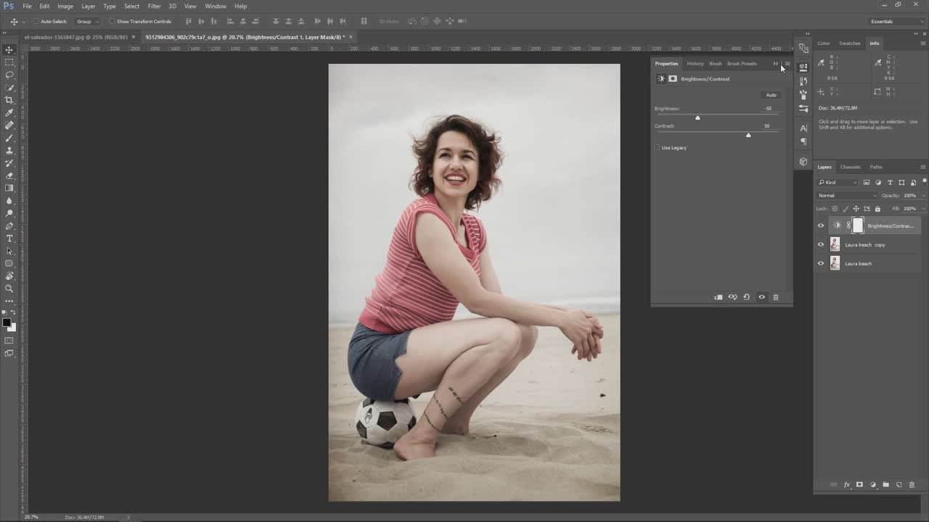Switch to the Brush Presets tab

(742, 64)
